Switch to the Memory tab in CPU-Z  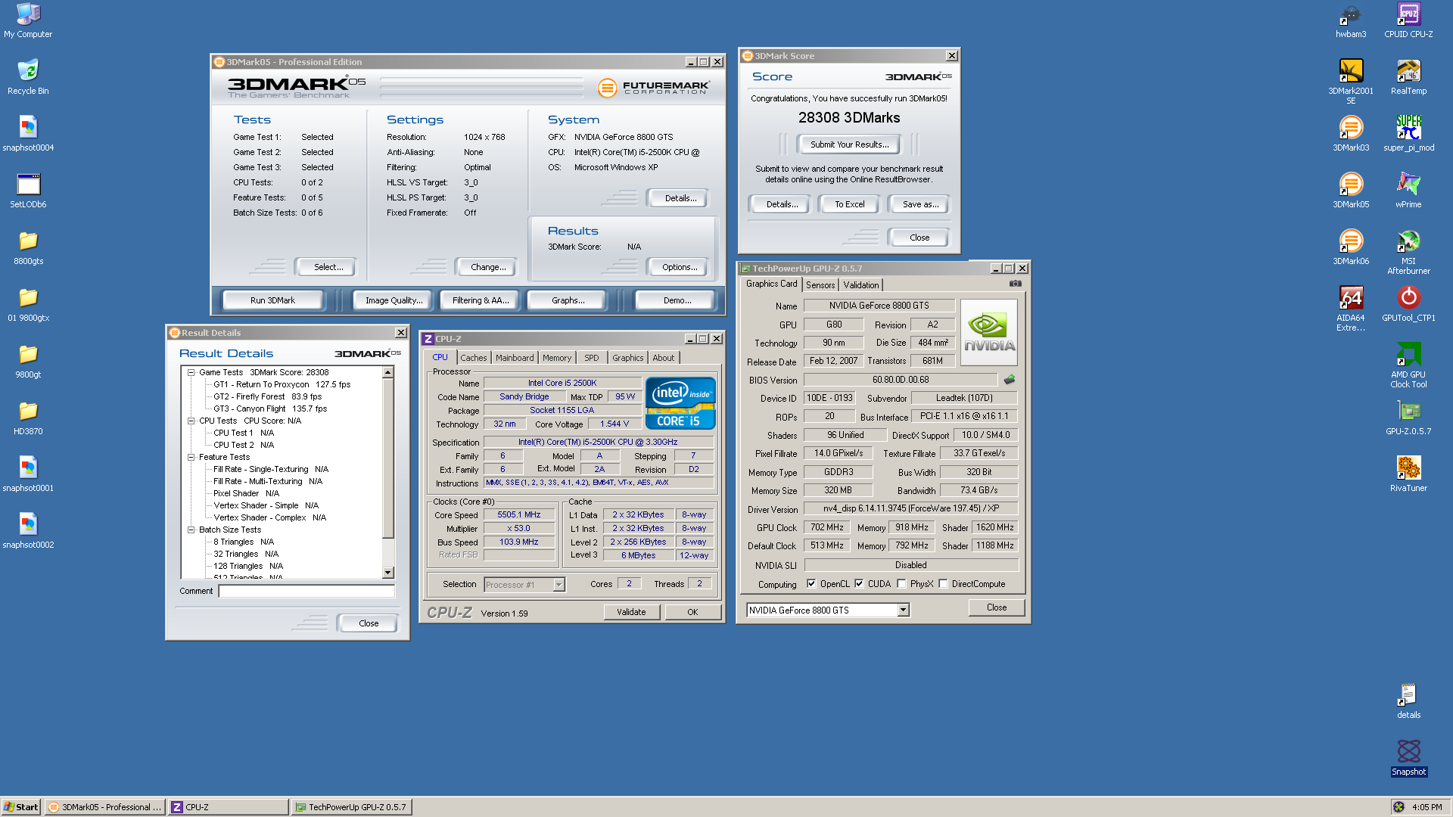(557, 358)
